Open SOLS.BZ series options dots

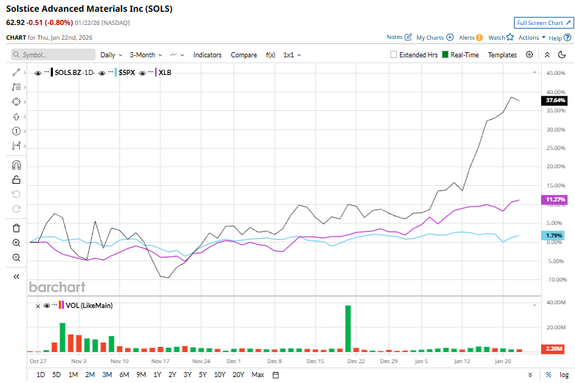coord(46,71)
